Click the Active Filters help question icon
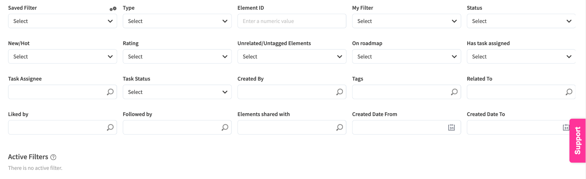Image resolution: width=586 pixels, height=179 pixels. tap(53, 157)
